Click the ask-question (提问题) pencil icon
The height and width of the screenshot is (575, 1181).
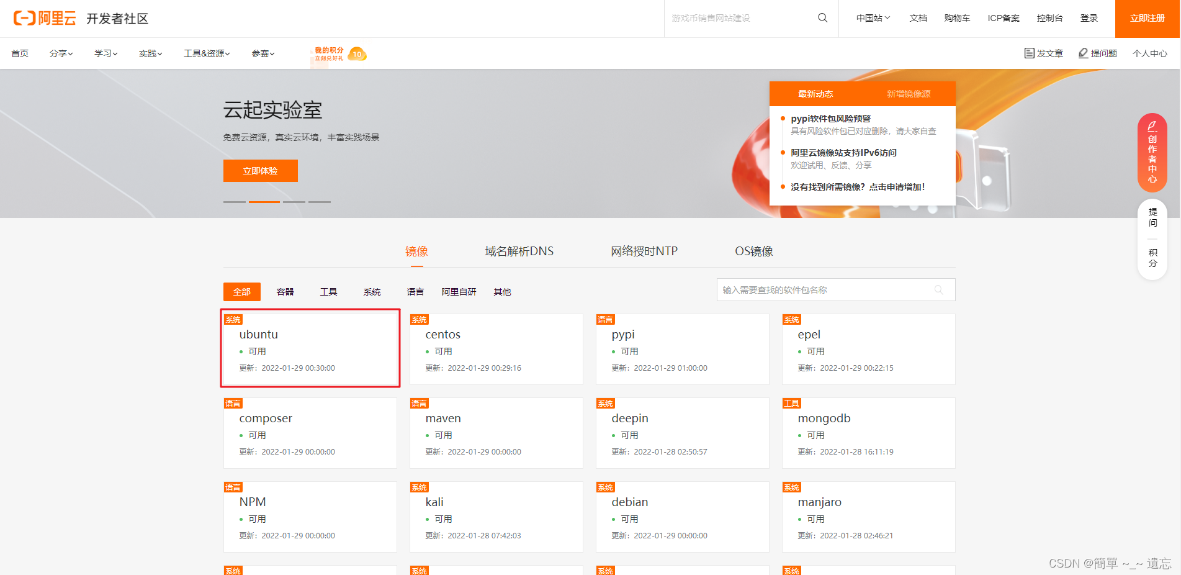tap(1083, 53)
